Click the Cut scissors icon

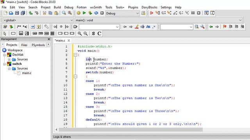45,13
